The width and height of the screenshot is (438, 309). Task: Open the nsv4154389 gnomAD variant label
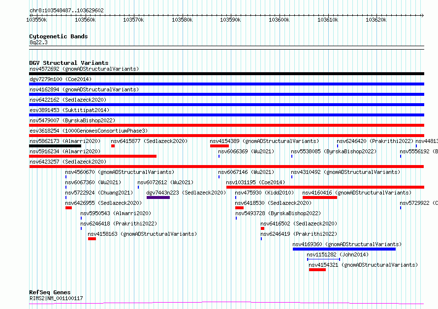tap(264, 141)
